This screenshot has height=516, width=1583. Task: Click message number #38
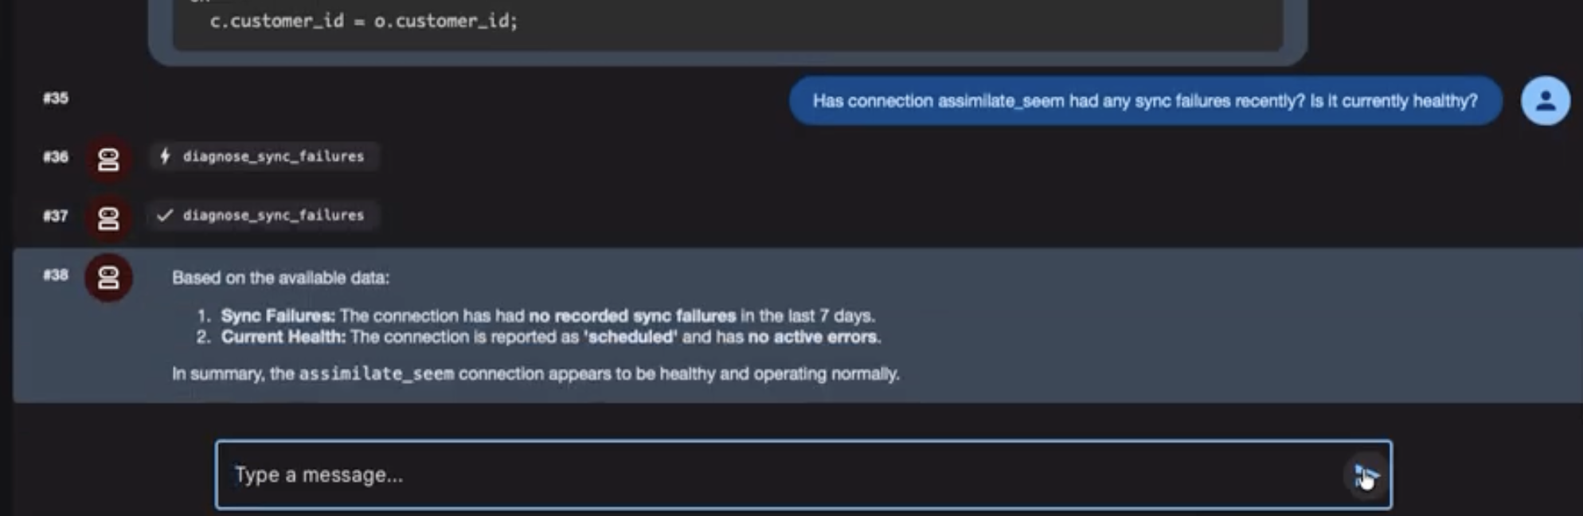point(56,275)
